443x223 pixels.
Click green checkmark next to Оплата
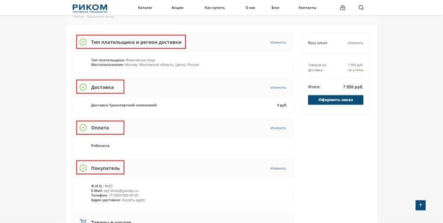[x=83, y=128]
